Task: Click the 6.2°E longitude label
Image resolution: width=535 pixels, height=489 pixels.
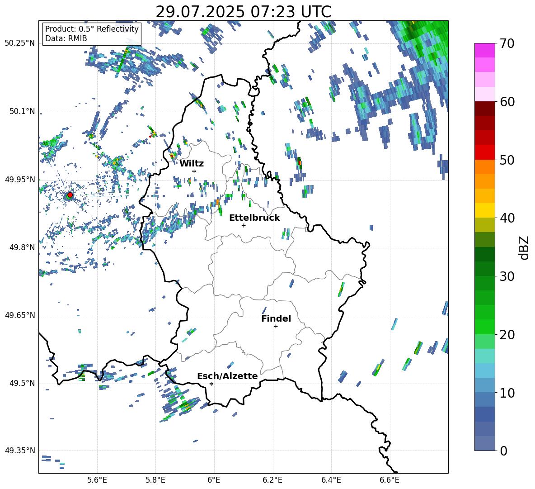Action: coord(272,480)
